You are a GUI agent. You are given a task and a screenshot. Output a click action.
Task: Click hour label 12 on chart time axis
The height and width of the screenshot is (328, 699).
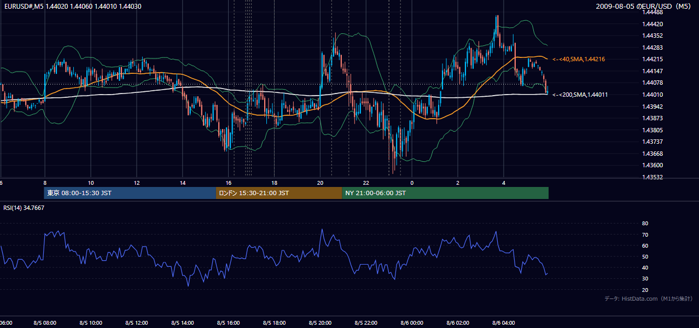(137, 183)
